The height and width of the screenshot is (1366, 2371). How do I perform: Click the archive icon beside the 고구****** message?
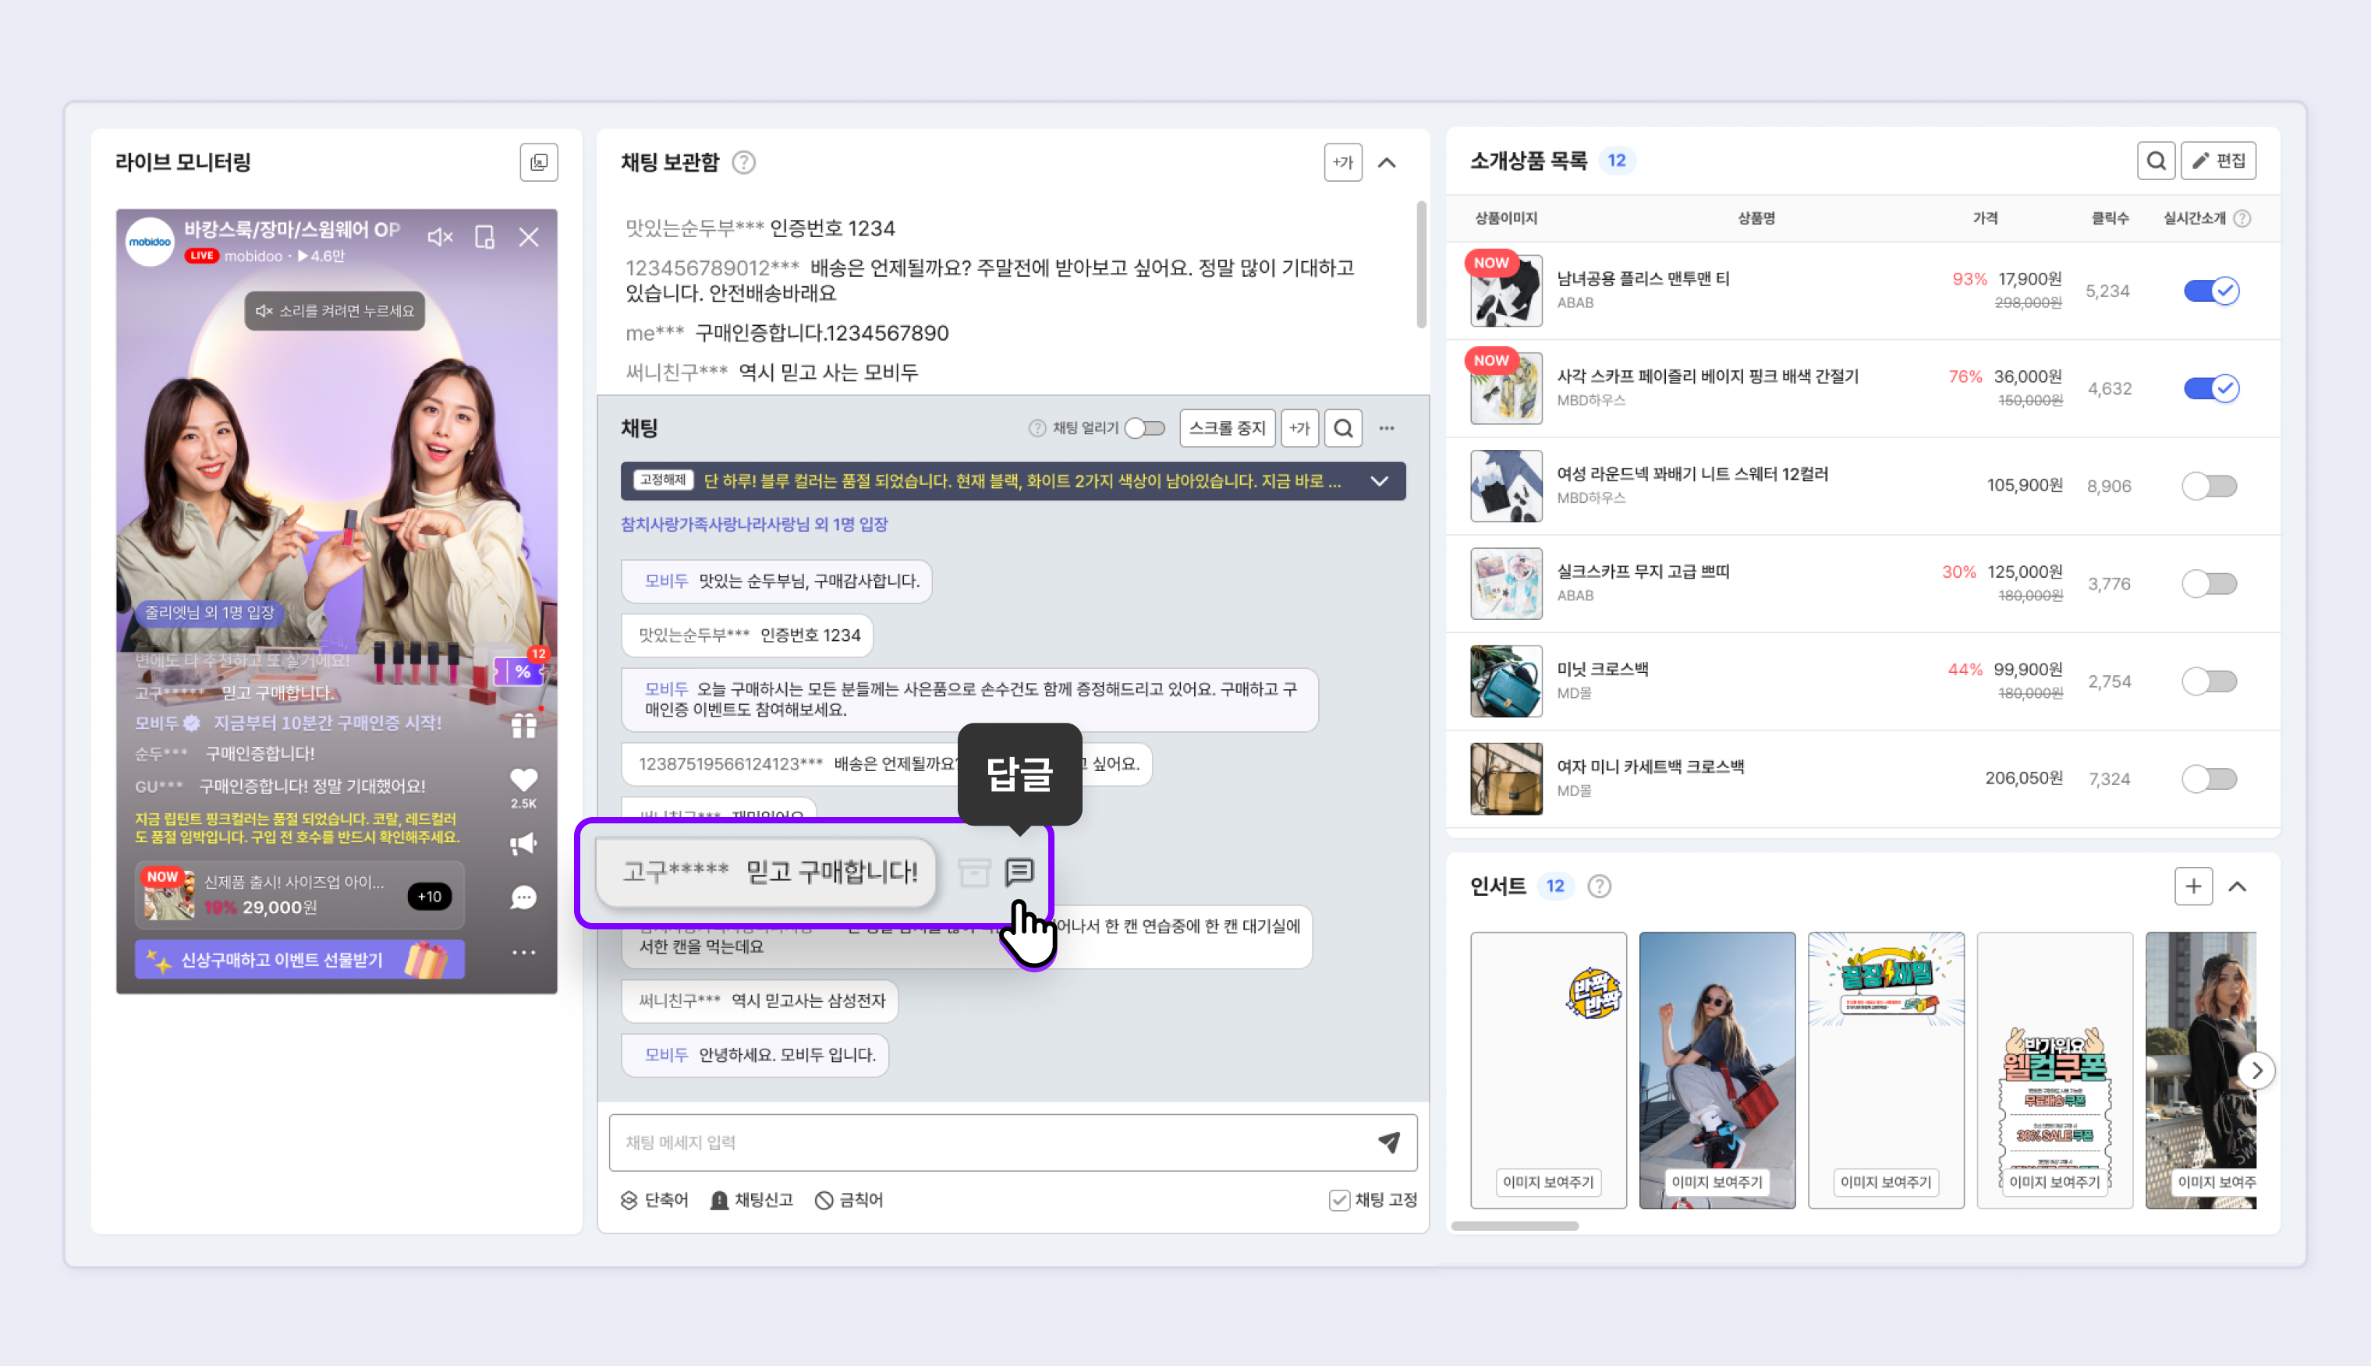click(974, 872)
